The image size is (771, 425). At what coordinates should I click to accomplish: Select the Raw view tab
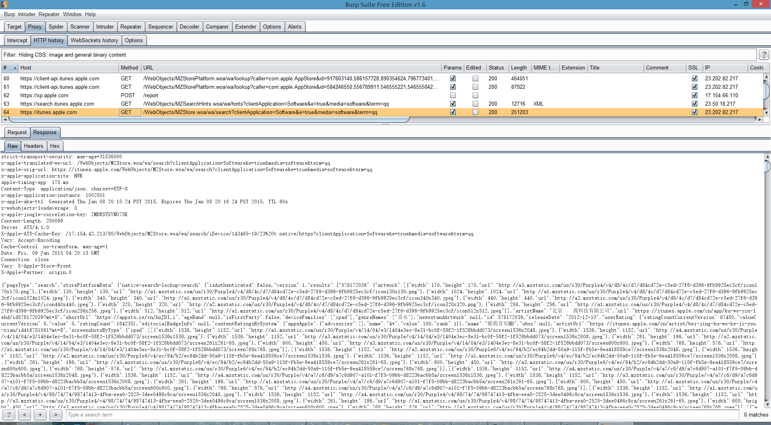(x=13, y=146)
